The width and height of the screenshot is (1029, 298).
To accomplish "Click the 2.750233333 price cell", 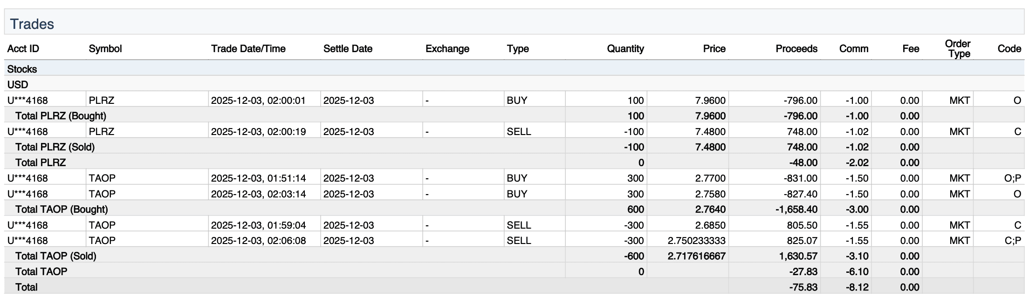I will coord(696,241).
